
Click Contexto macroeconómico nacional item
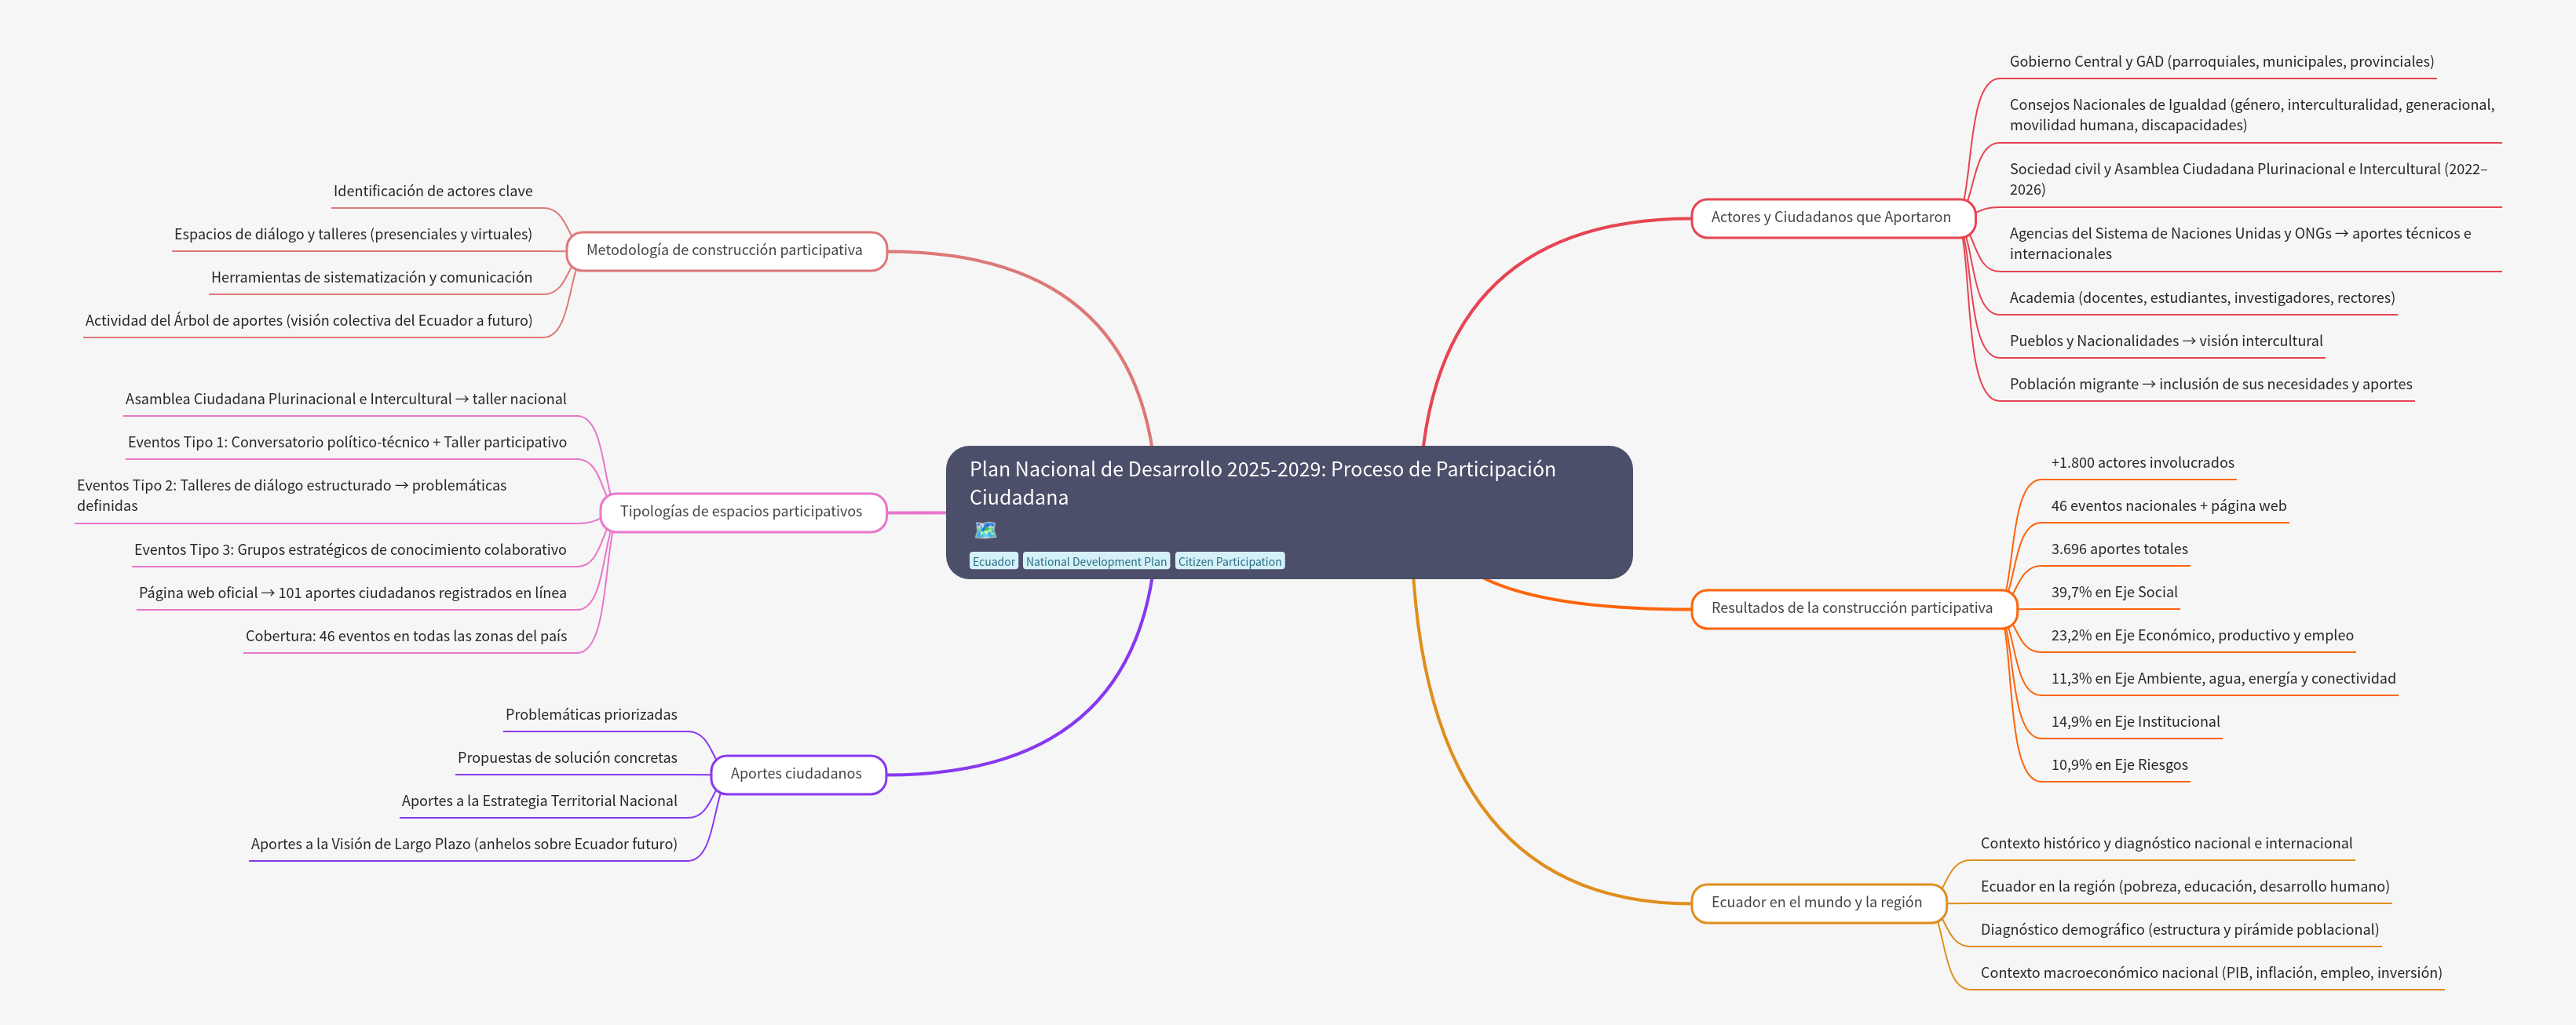pos(2210,973)
